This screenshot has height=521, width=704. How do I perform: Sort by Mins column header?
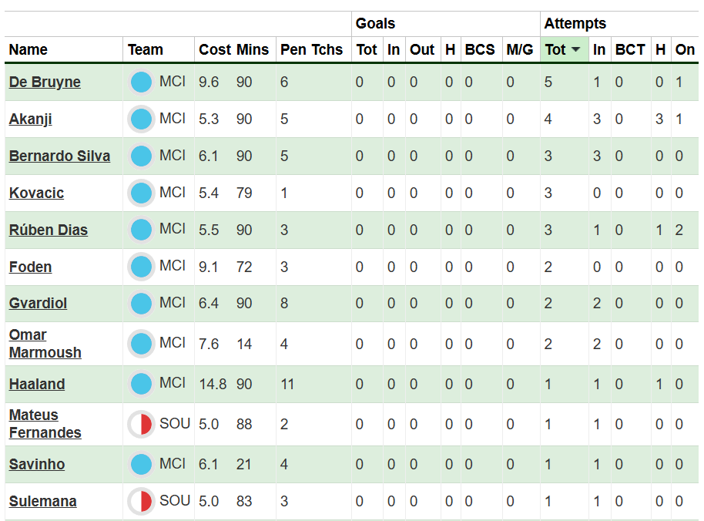point(253,50)
